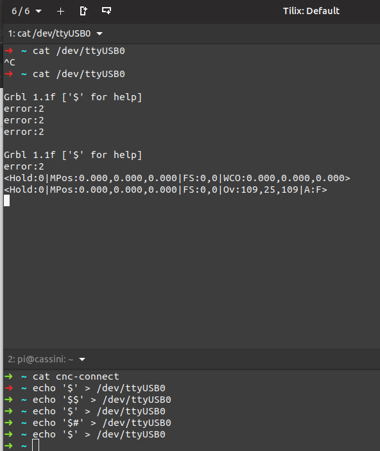Click the add terminal right icon
Viewport: 380px width, 451px height.
tap(83, 11)
